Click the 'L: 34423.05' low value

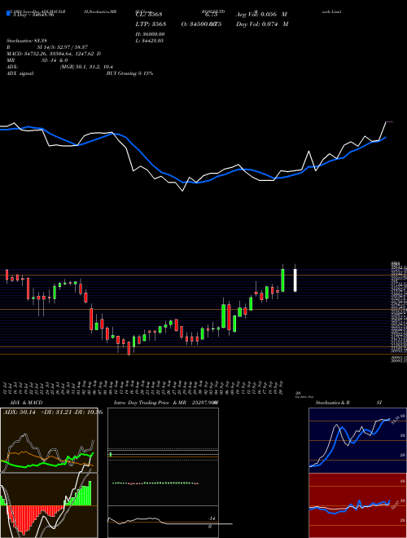[x=150, y=41]
